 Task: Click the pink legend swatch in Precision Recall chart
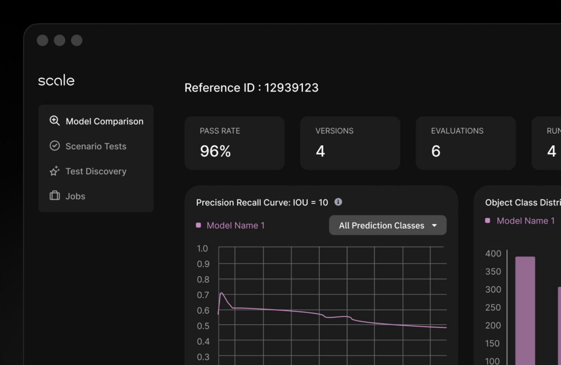(x=198, y=225)
